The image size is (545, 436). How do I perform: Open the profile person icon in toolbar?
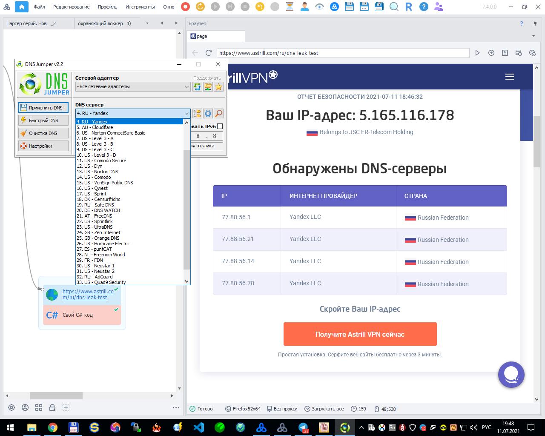click(x=304, y=6)
